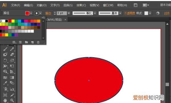Select the Eyedropper tool
The width and height of the screenshot is (171, 103).
(x=5, y=83)
